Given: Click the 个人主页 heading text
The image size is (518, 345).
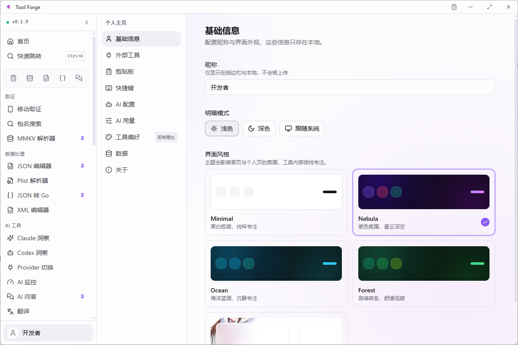Looking at the screenshot, I should tap(116, 23).
